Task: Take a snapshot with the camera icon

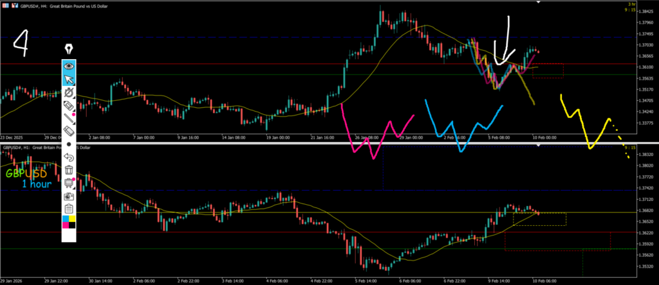Action: pyautogui.click(x=69, y=196)
